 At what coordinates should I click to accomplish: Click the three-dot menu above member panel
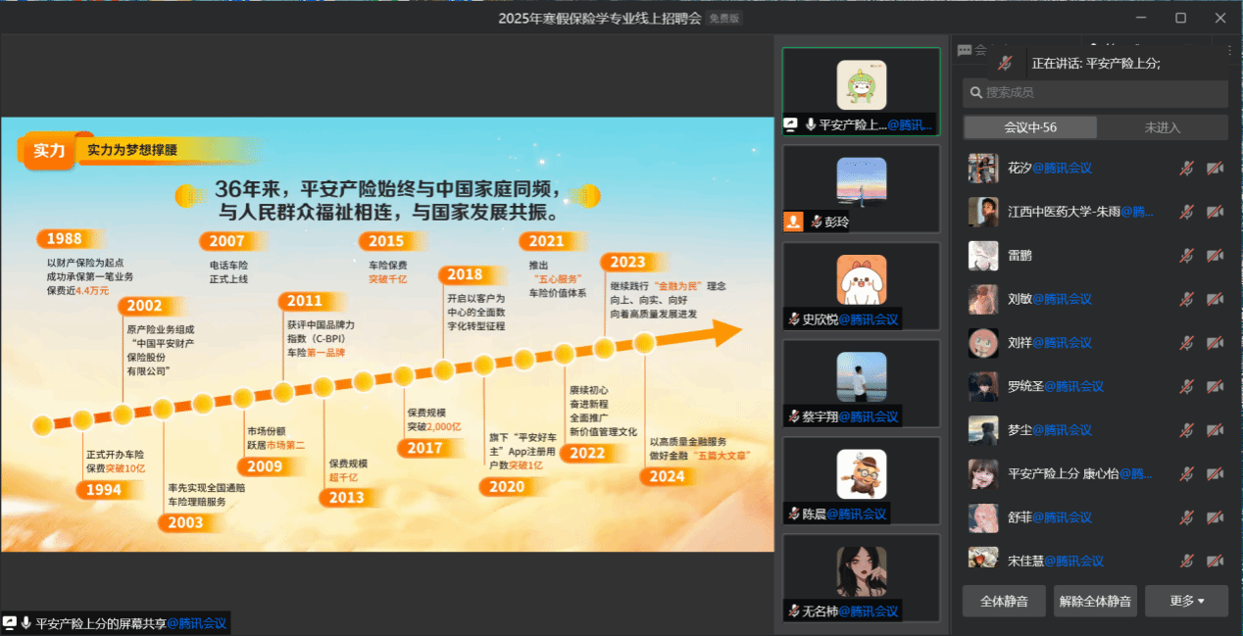1229,50
